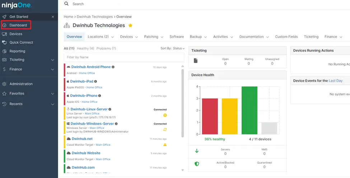Open DwinHub.com monitor target
350x178 pixels.
point(83,168)
